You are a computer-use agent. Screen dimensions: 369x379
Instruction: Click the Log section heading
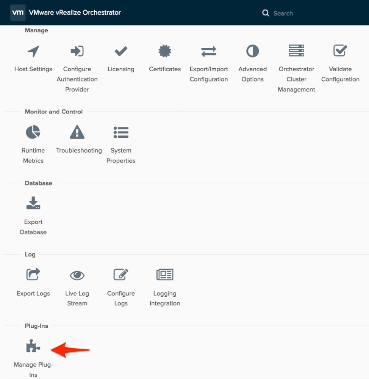pyautogui.click(x=30, y=254)
